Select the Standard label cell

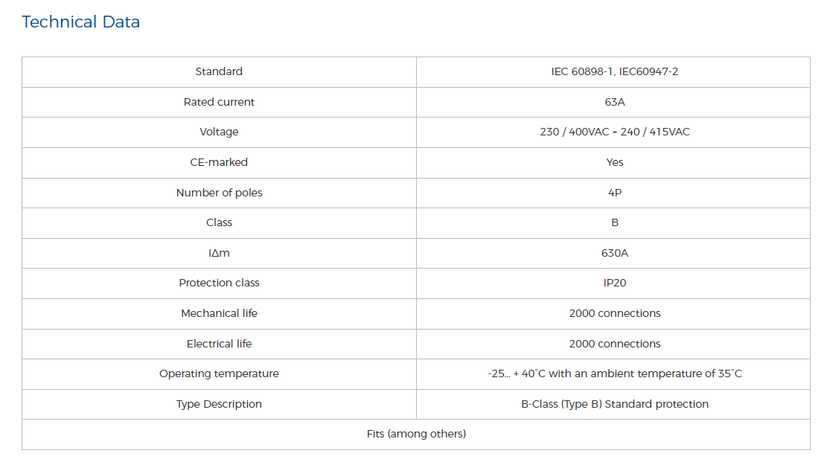pos(219,72)
